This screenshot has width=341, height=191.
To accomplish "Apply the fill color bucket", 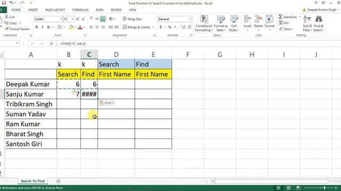I will tap(71, 27).
